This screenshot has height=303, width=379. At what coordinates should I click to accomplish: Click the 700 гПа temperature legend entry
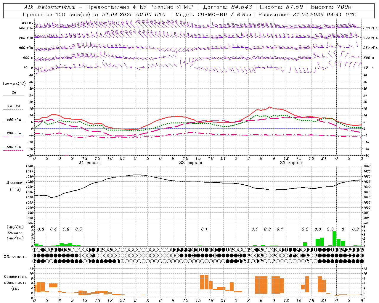point(14,133)
